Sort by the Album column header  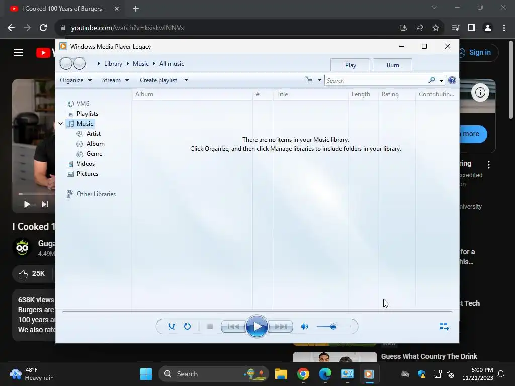pyautogui.click(x=193, y=94)
